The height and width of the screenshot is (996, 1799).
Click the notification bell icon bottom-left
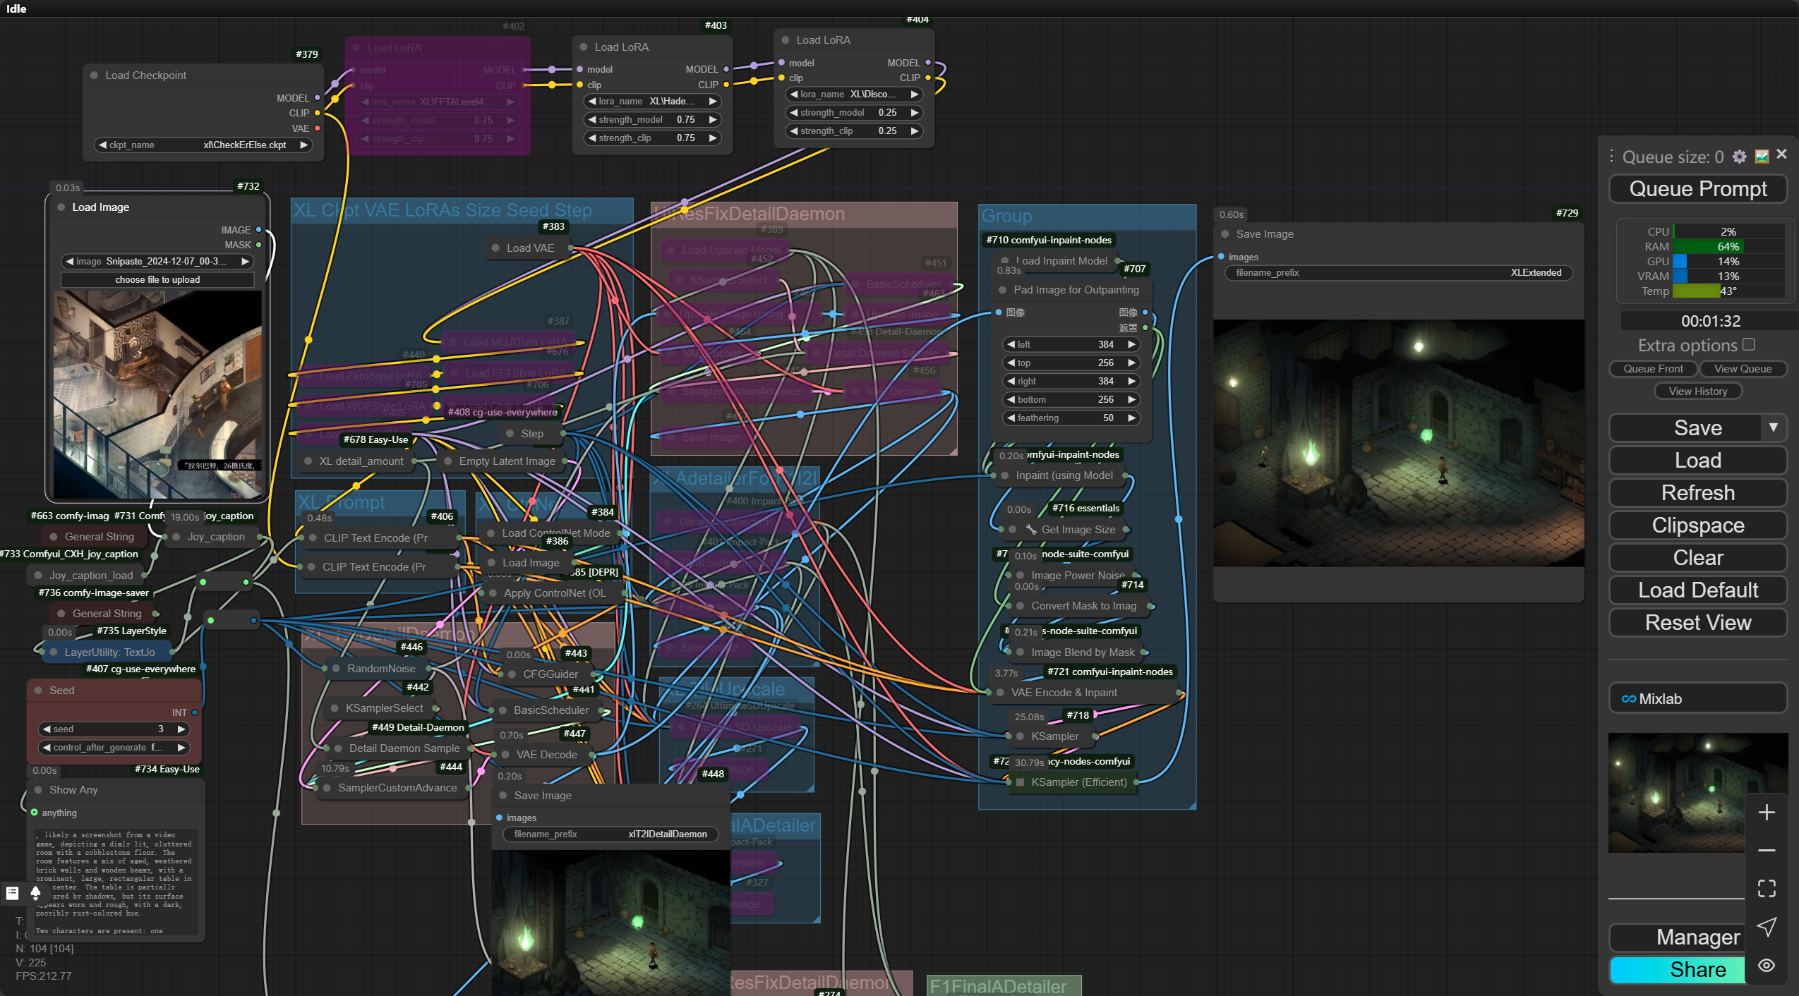click(35, 893)
